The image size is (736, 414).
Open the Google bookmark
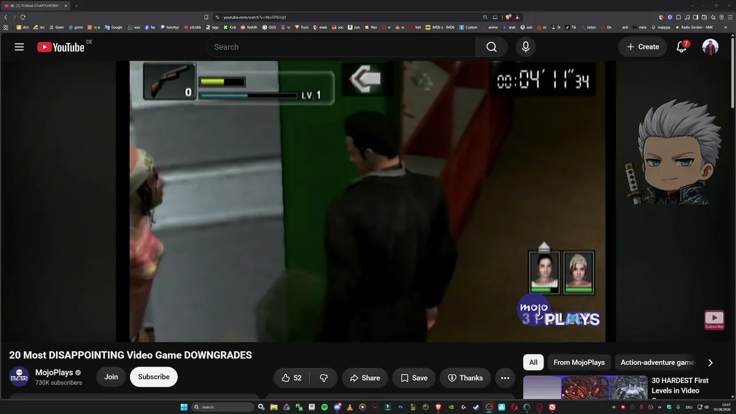(114, 27)
